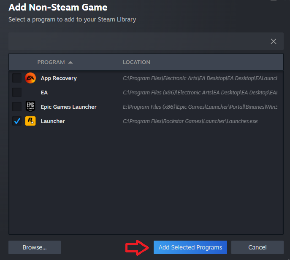Sort the list by LOCATION column
The width and height of the screenshot is (290, 260).
point(136,62)
